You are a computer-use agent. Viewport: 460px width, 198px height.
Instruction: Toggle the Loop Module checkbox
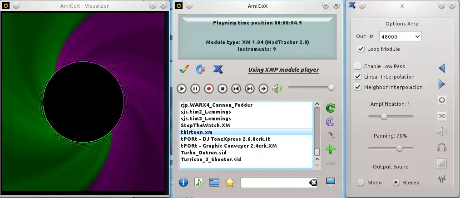(x=361, y=49)
